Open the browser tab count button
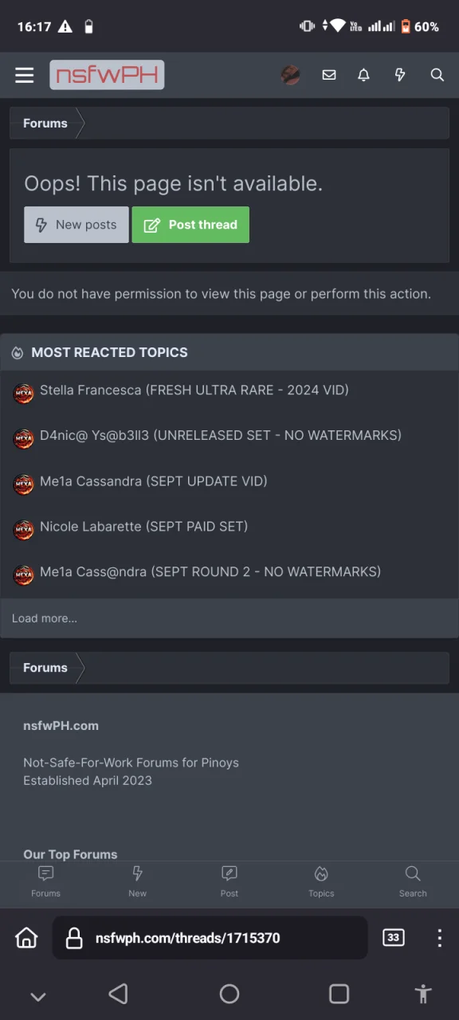 point(393,938)
